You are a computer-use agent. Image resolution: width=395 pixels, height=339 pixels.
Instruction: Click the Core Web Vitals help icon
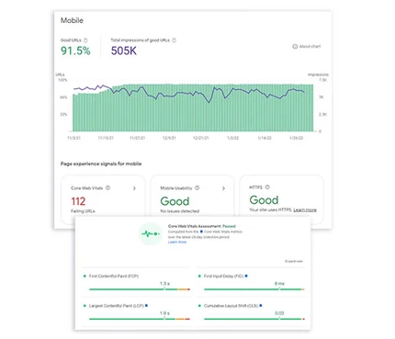(107, 188)
